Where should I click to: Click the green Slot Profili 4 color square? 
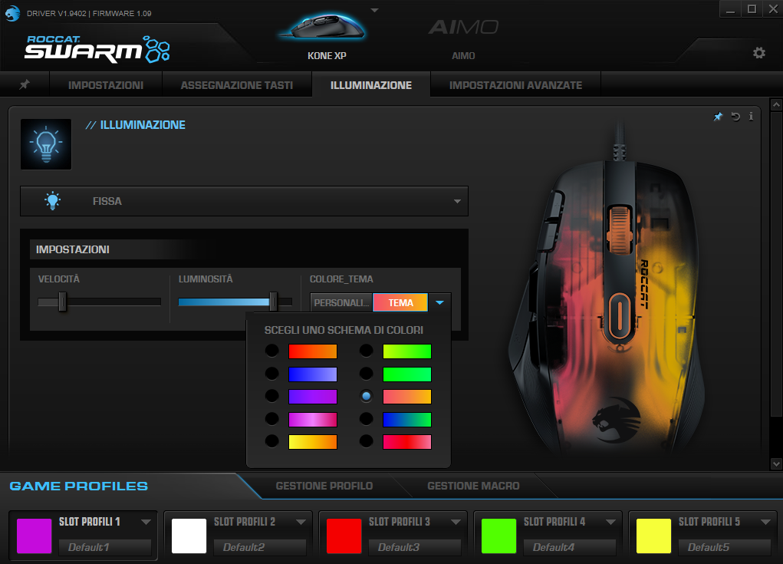coord(498,536)
